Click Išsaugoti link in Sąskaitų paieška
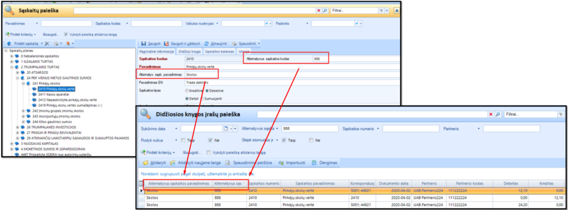This screenshot has width=568, height=210. tap(50, 34)
